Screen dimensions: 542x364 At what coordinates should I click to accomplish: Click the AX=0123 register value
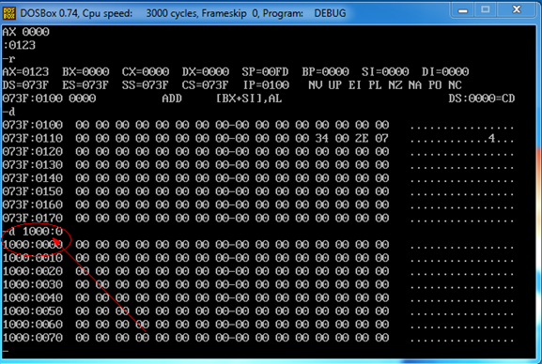[x=25, y=72]
